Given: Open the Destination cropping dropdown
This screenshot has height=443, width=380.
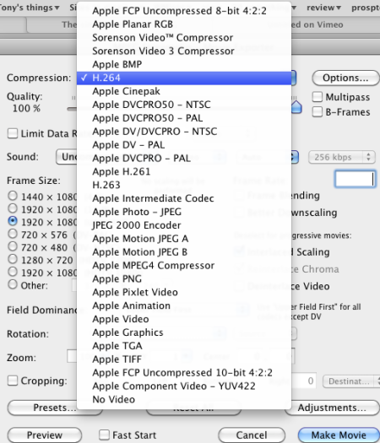Looking at the screenshot, I should click(351, 381).
